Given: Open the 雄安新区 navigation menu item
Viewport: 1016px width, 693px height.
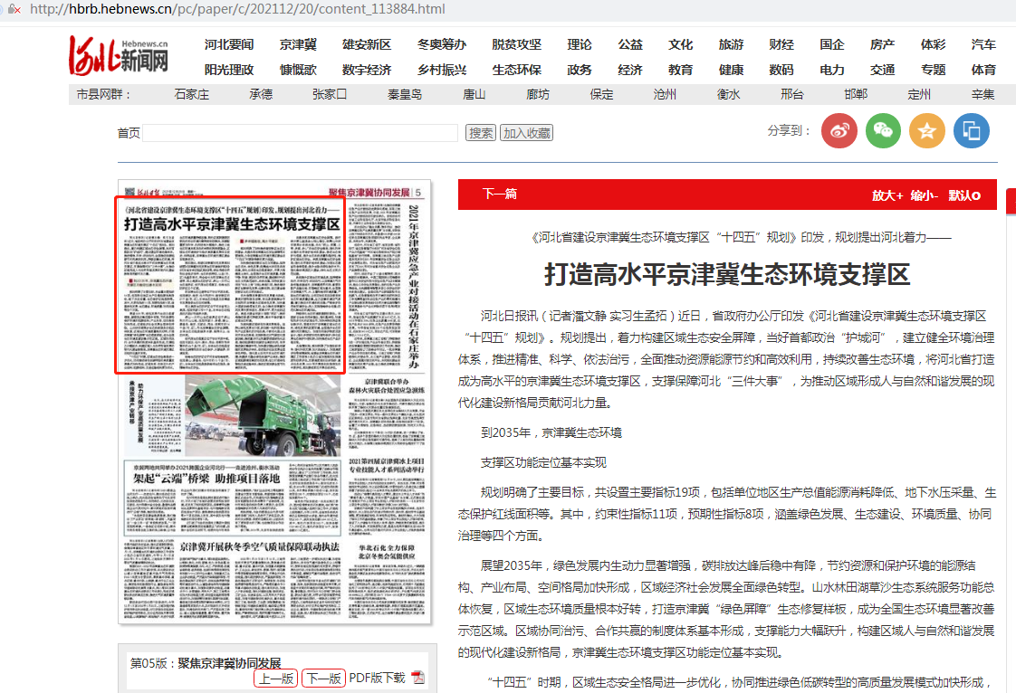Looking at the screenshot, I should 366,45.
